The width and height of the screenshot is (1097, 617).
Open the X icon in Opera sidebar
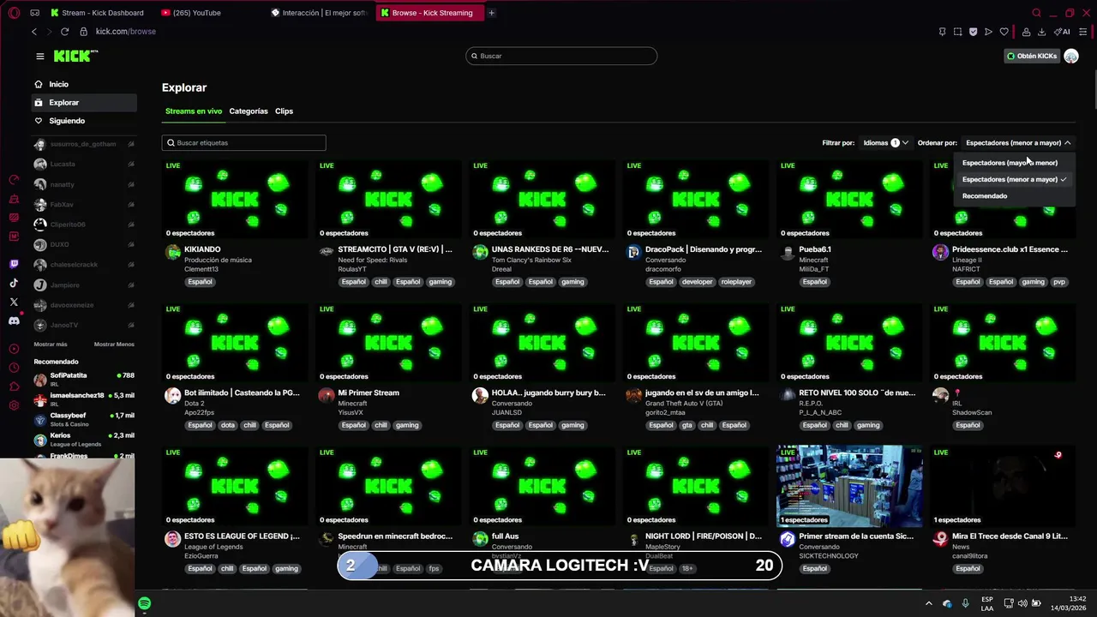point(14,302)
